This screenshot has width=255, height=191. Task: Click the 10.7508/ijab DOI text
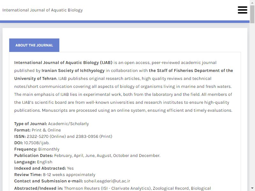(36, 143)
